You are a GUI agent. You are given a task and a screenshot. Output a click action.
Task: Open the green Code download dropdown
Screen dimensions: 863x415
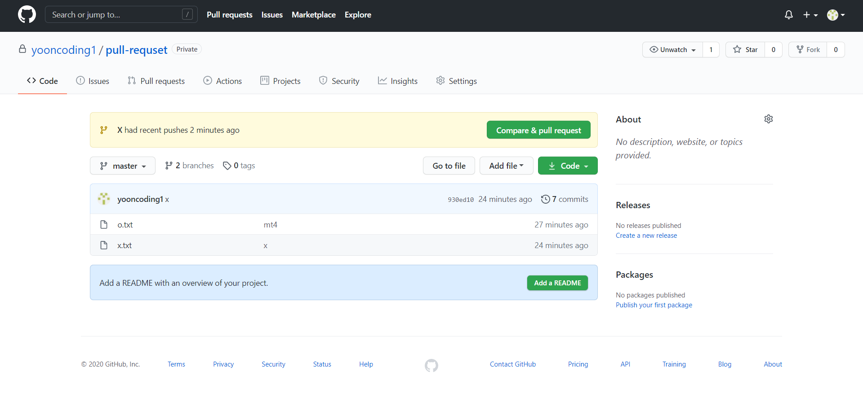pyautogui.click(x=568, y=166)
